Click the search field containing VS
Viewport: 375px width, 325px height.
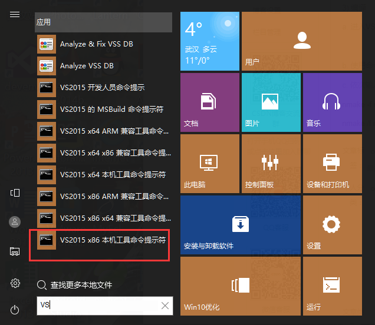tap(105, 306)
